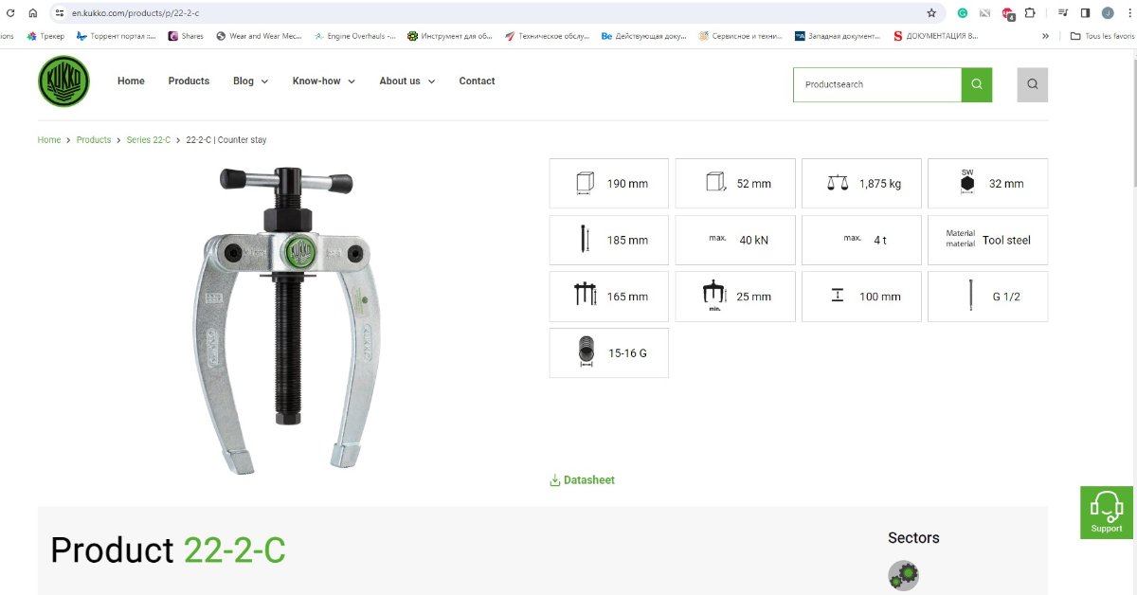
Task: Click into the Productsearch input field
Action: coord(876,84)
